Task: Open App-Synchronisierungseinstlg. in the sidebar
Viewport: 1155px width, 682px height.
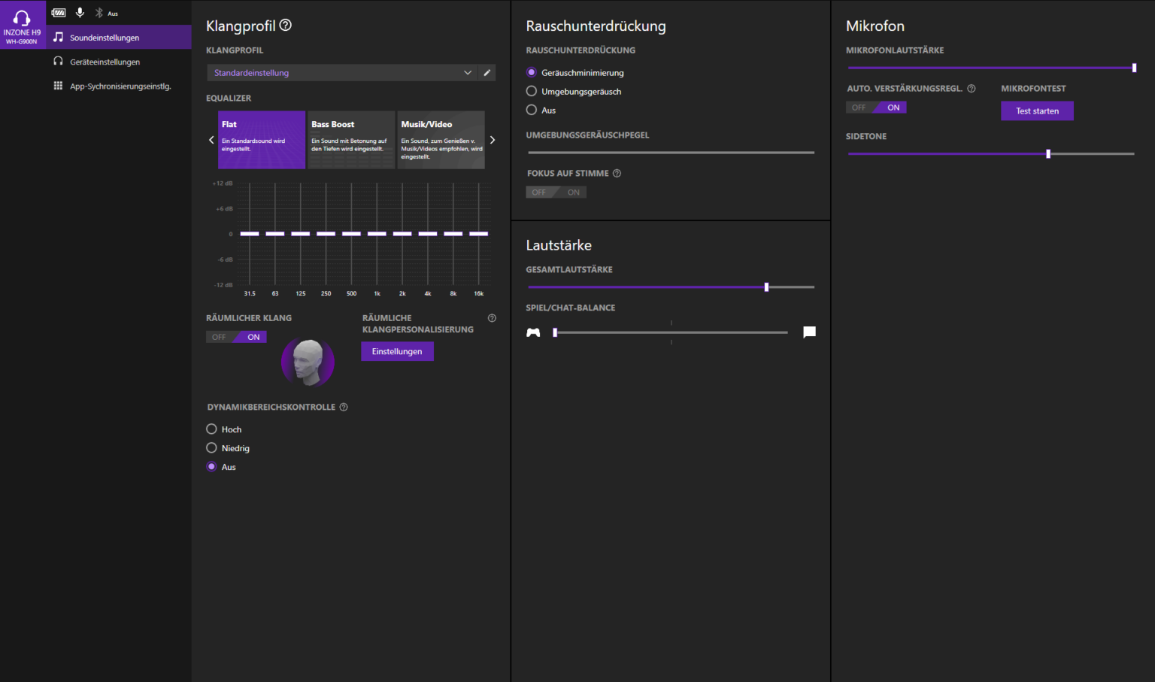Action: click(120, 86)
